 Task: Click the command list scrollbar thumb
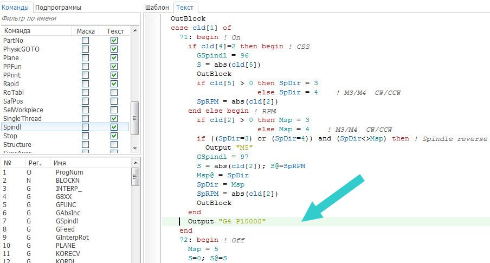coord(134,118)
